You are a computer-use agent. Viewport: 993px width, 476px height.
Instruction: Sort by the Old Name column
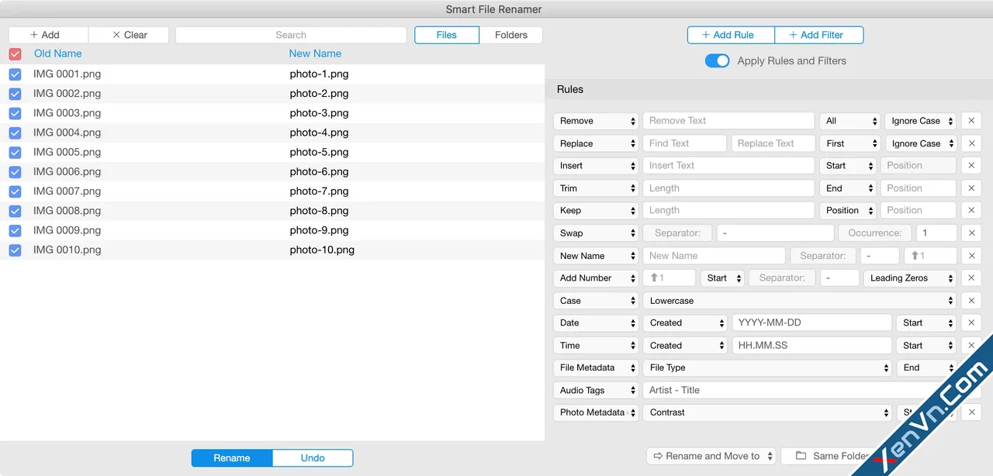58,53
